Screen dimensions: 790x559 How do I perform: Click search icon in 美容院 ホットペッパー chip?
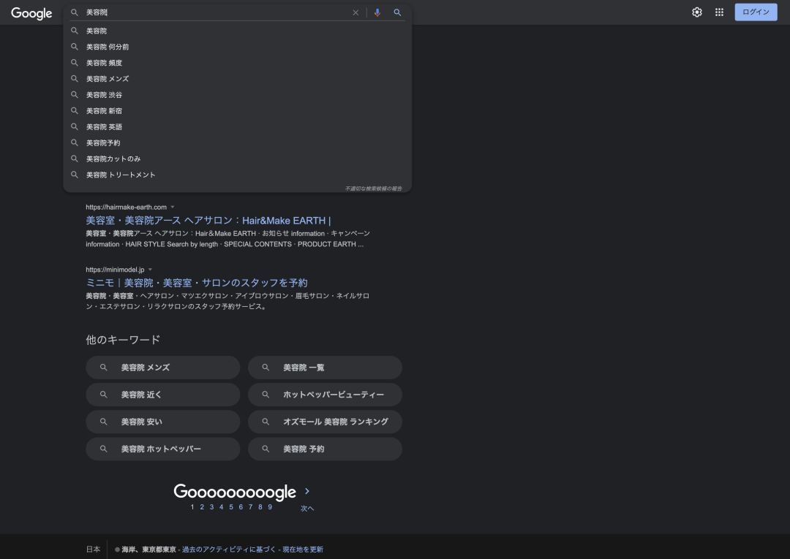[103, 449]
